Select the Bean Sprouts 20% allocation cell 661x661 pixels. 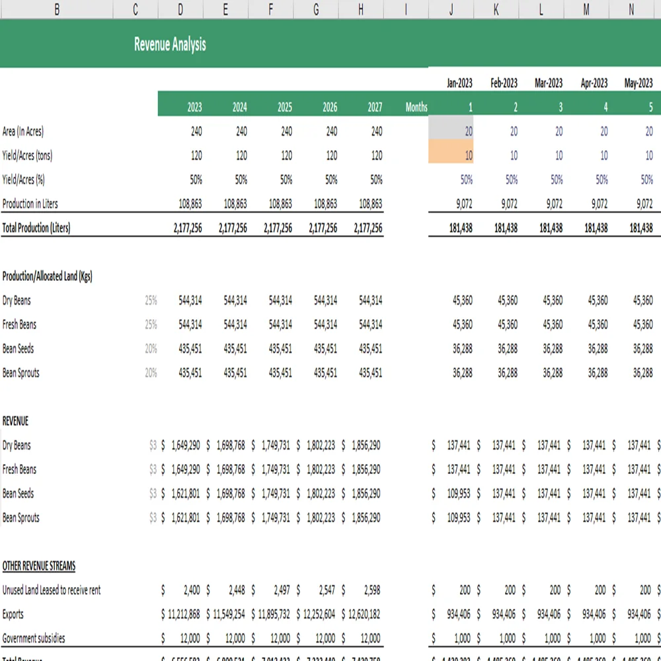150,372
